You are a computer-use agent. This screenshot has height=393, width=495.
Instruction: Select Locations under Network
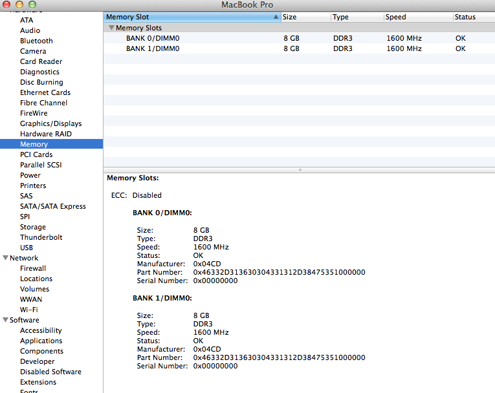36,279
